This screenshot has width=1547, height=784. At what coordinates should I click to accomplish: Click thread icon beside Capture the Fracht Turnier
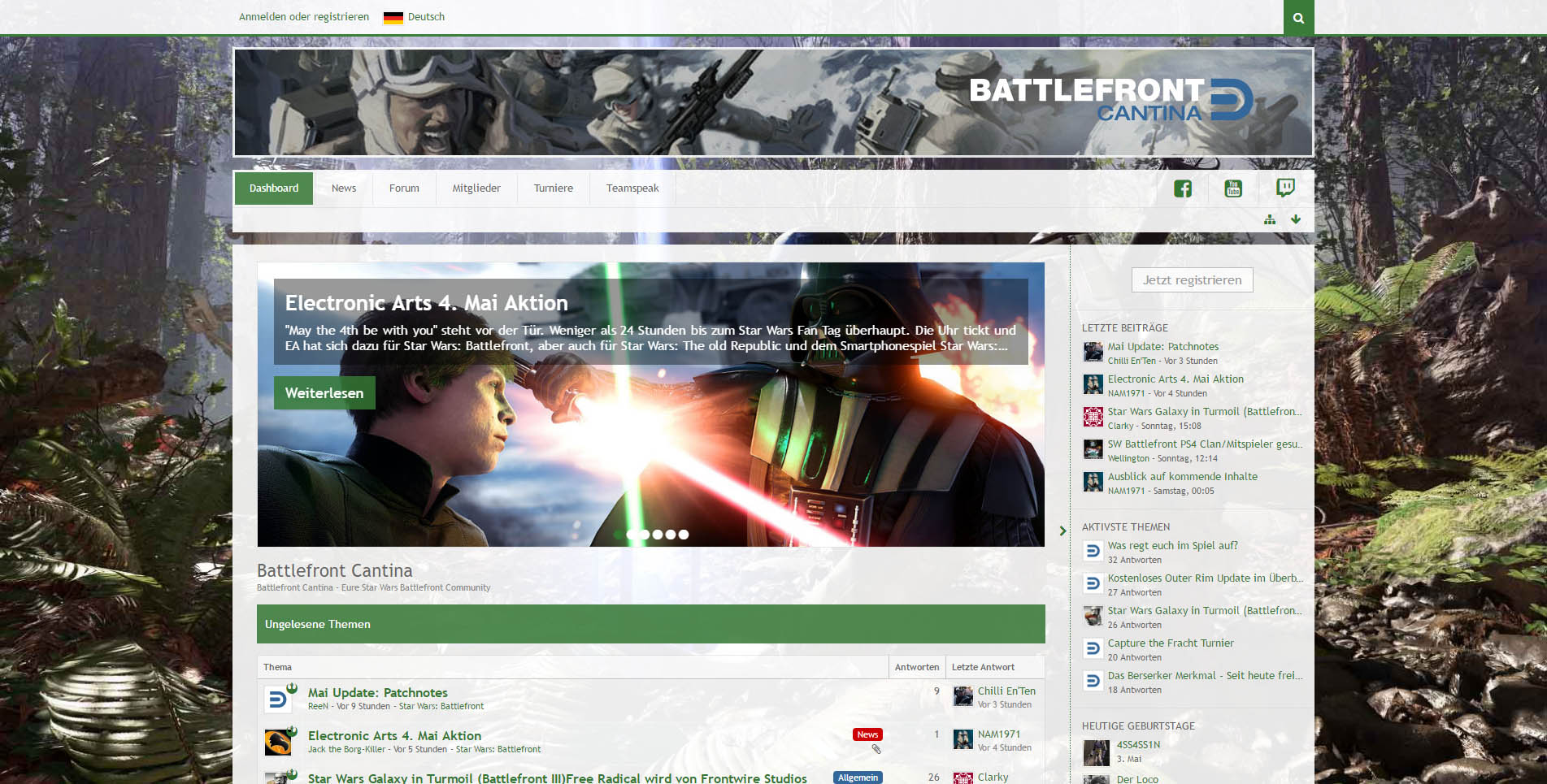tap(1093, 648)
